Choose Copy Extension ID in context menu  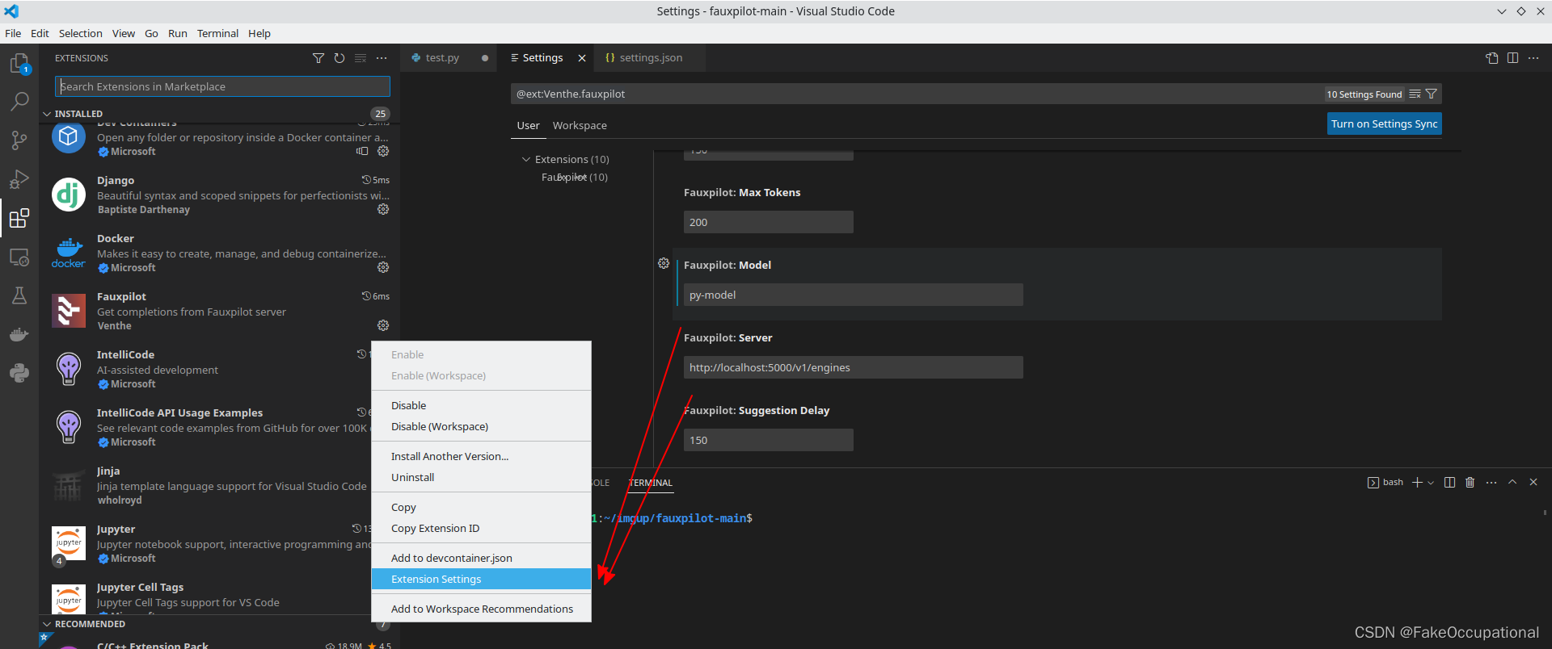(481, 528)
